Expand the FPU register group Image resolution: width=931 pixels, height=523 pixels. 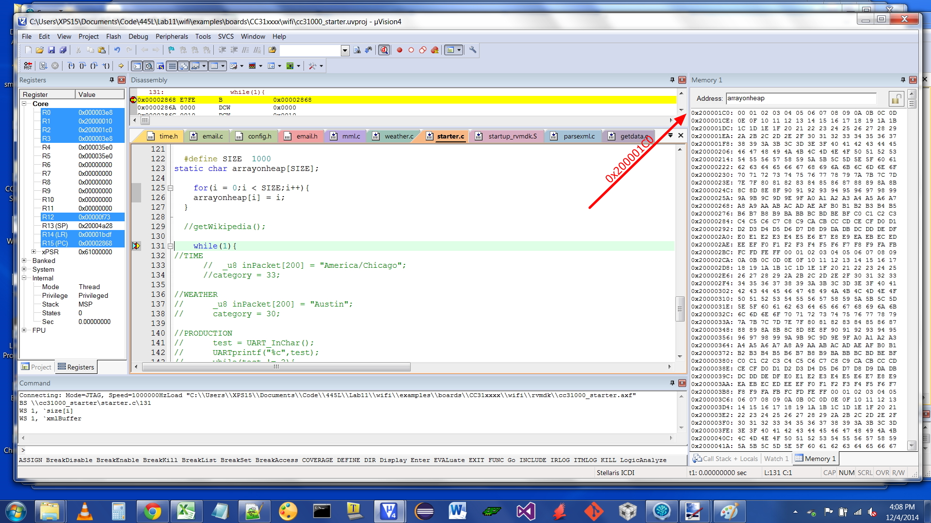click(24, 330)
